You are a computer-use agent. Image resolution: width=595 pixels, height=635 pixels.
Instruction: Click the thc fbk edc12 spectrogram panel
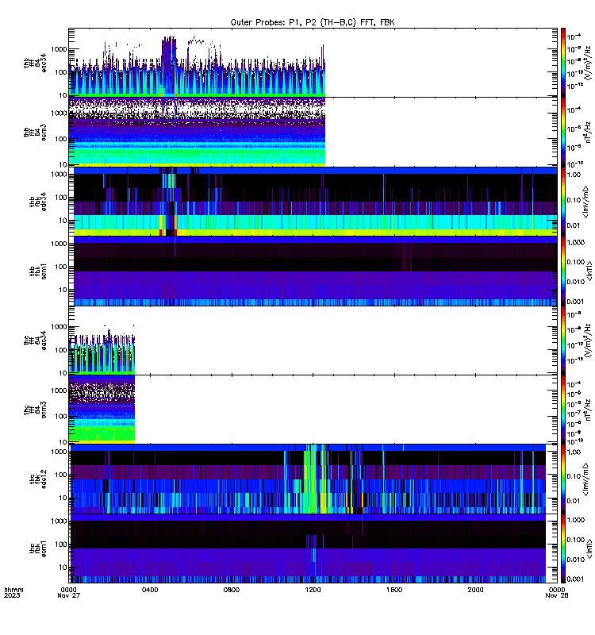coord(313,479)
